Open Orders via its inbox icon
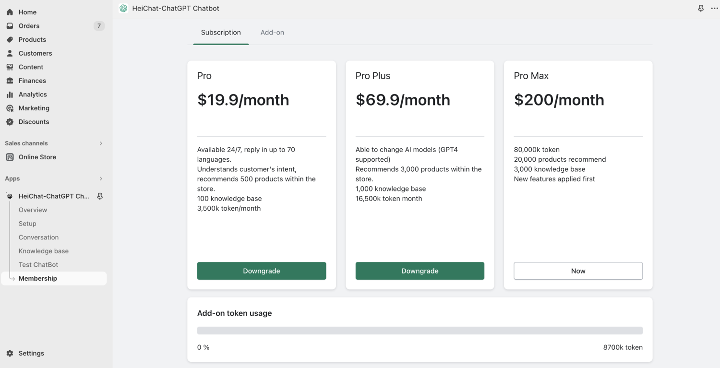 (10, 26)
